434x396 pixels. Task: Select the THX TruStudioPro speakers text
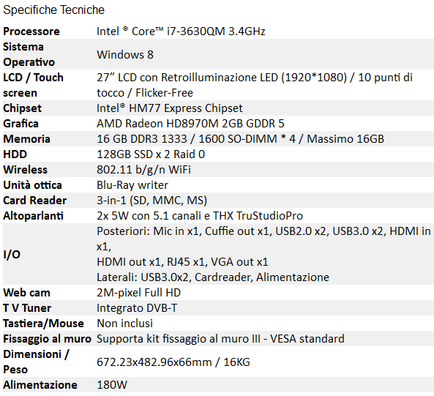point(200,216)
